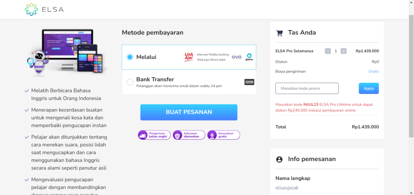Click the Bank Transfer logo icon
The image size is (414, 195).
coord(249,82)
